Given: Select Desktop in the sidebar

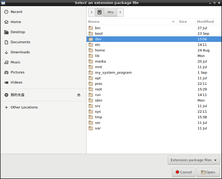Looking at the screenshot, I should coord(43,32).
